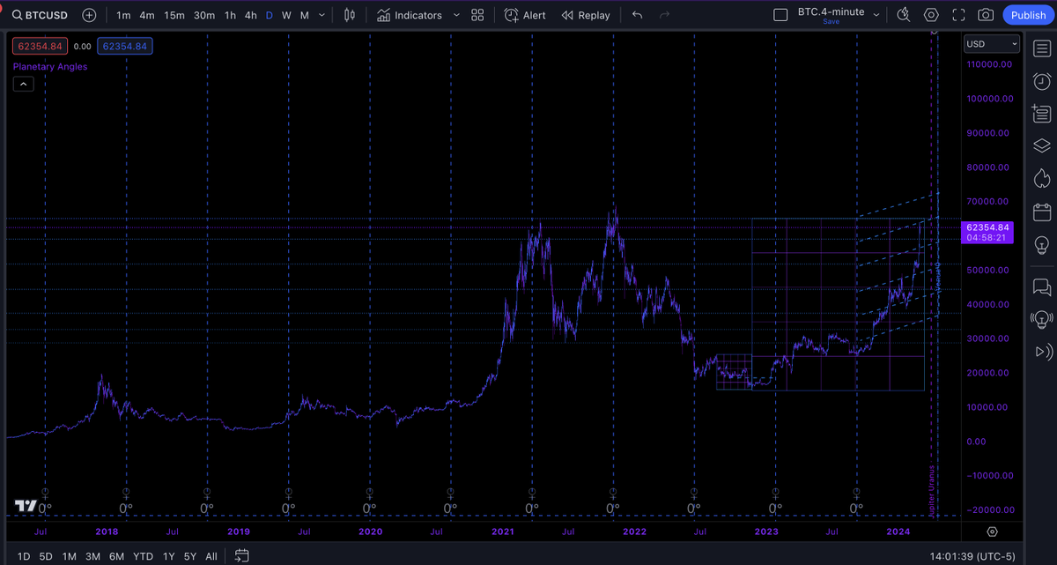1057x565 pixels.
Task: Set date range to YTD
Action: [x=143, y=556]
